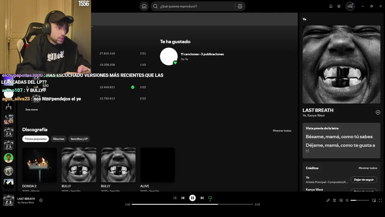Toggle shuffle in the player bar

(175, 198)
